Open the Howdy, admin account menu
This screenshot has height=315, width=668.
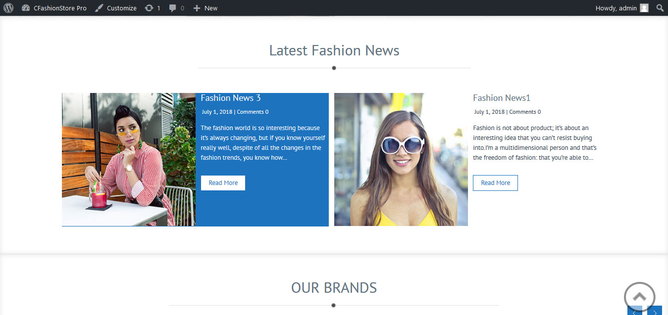621,8
